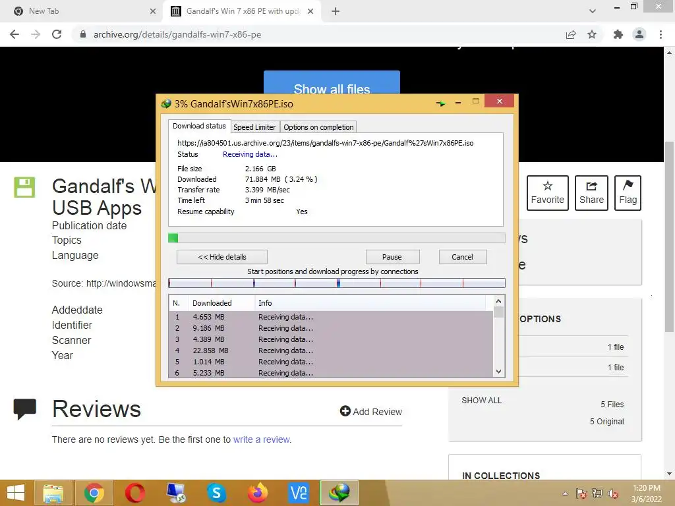
Task: Bookmark this page with the star icon
Action: point(592,34)
